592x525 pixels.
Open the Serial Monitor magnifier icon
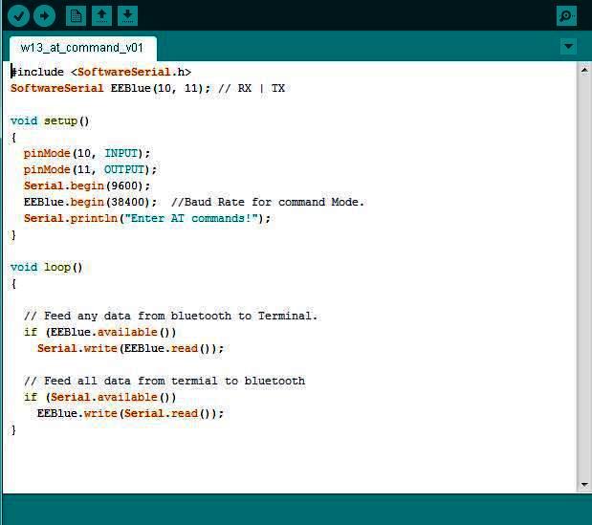click(566, 16)
